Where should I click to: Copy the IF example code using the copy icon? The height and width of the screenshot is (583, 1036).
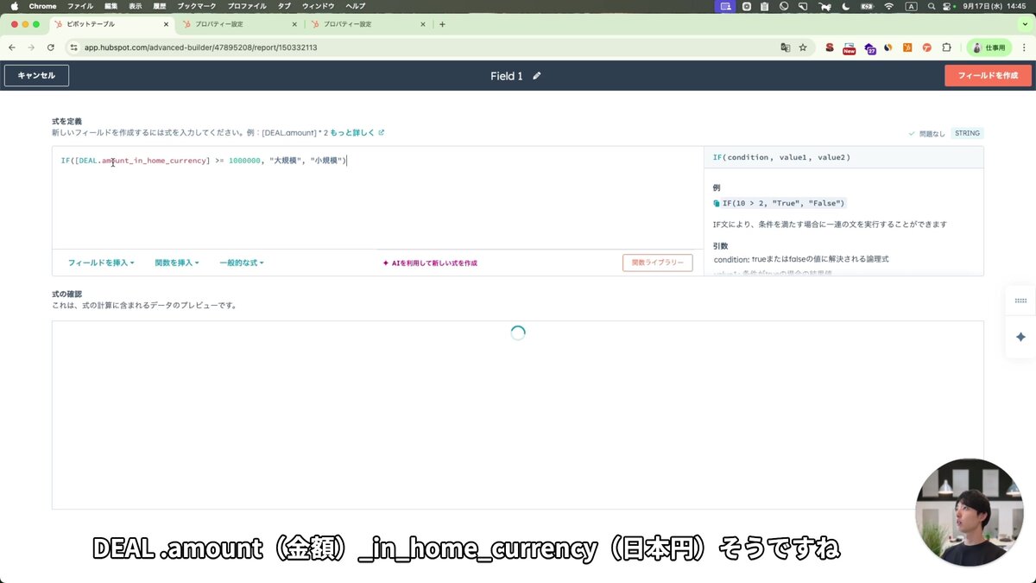[x=717, y=202]
